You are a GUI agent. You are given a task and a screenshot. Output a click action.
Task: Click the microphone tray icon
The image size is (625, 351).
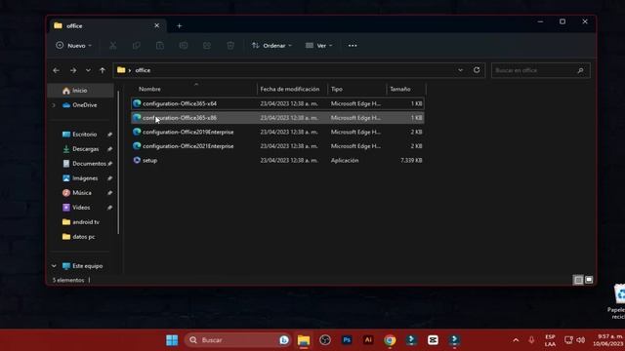pos(531,340)
